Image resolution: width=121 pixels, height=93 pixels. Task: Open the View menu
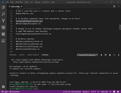[x=27, y=2]
